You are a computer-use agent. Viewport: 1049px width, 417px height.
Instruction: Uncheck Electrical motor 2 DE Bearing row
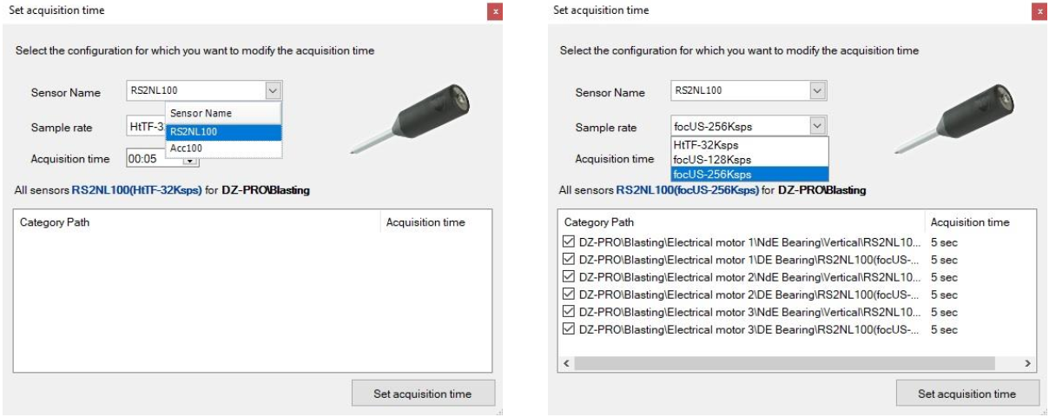pos(570,295)
